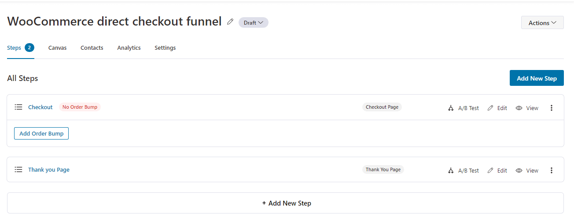Screen dimensions: 574x217
Task: Open three-dot menu for Thank you Page
Action: [552, 170]
